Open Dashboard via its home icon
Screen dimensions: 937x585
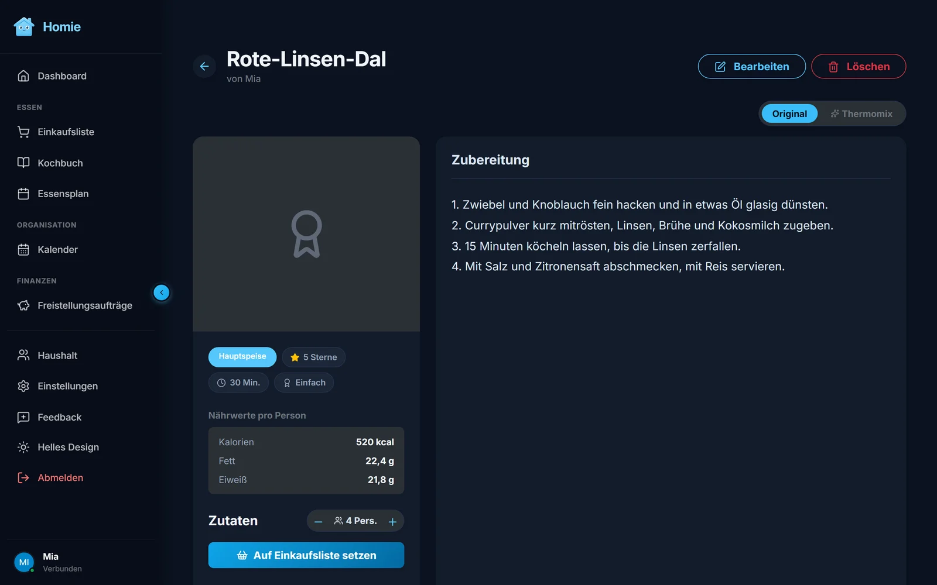(x=23, y=76)
